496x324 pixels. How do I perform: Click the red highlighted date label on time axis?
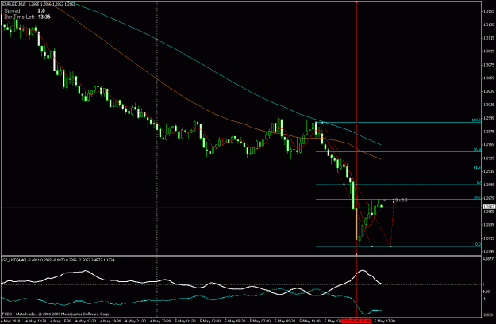(x=356, y=321)
